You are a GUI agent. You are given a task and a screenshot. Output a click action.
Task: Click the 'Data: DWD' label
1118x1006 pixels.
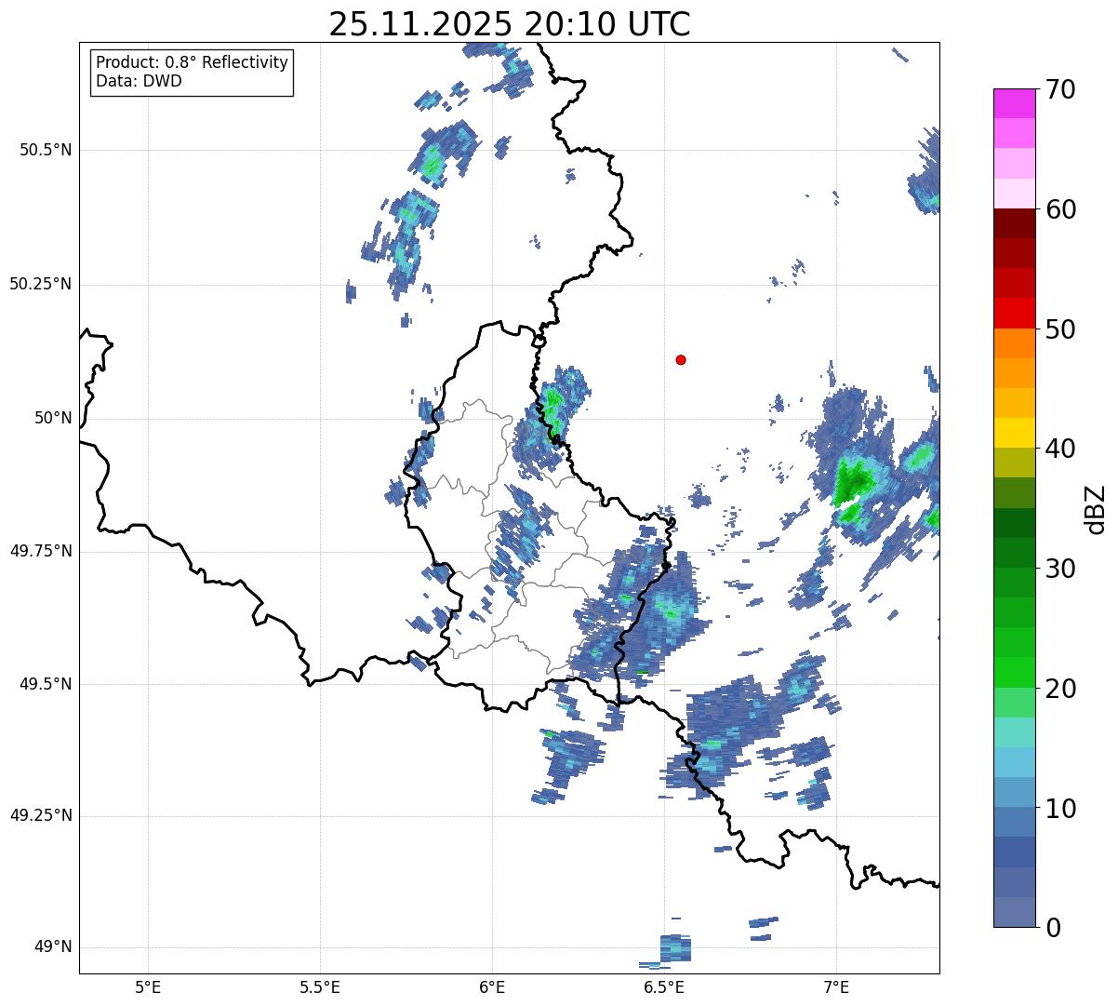139,81
